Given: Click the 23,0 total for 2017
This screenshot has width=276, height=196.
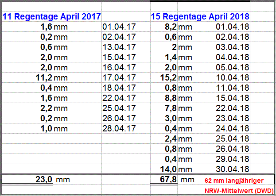Looking at the screenshot, I should point(44,180).
